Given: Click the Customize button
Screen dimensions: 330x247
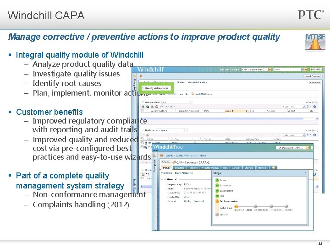Looking at the screenshot, I should [315, 82].
